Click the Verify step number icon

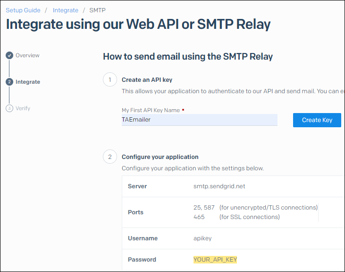click(x=9, y=108)
